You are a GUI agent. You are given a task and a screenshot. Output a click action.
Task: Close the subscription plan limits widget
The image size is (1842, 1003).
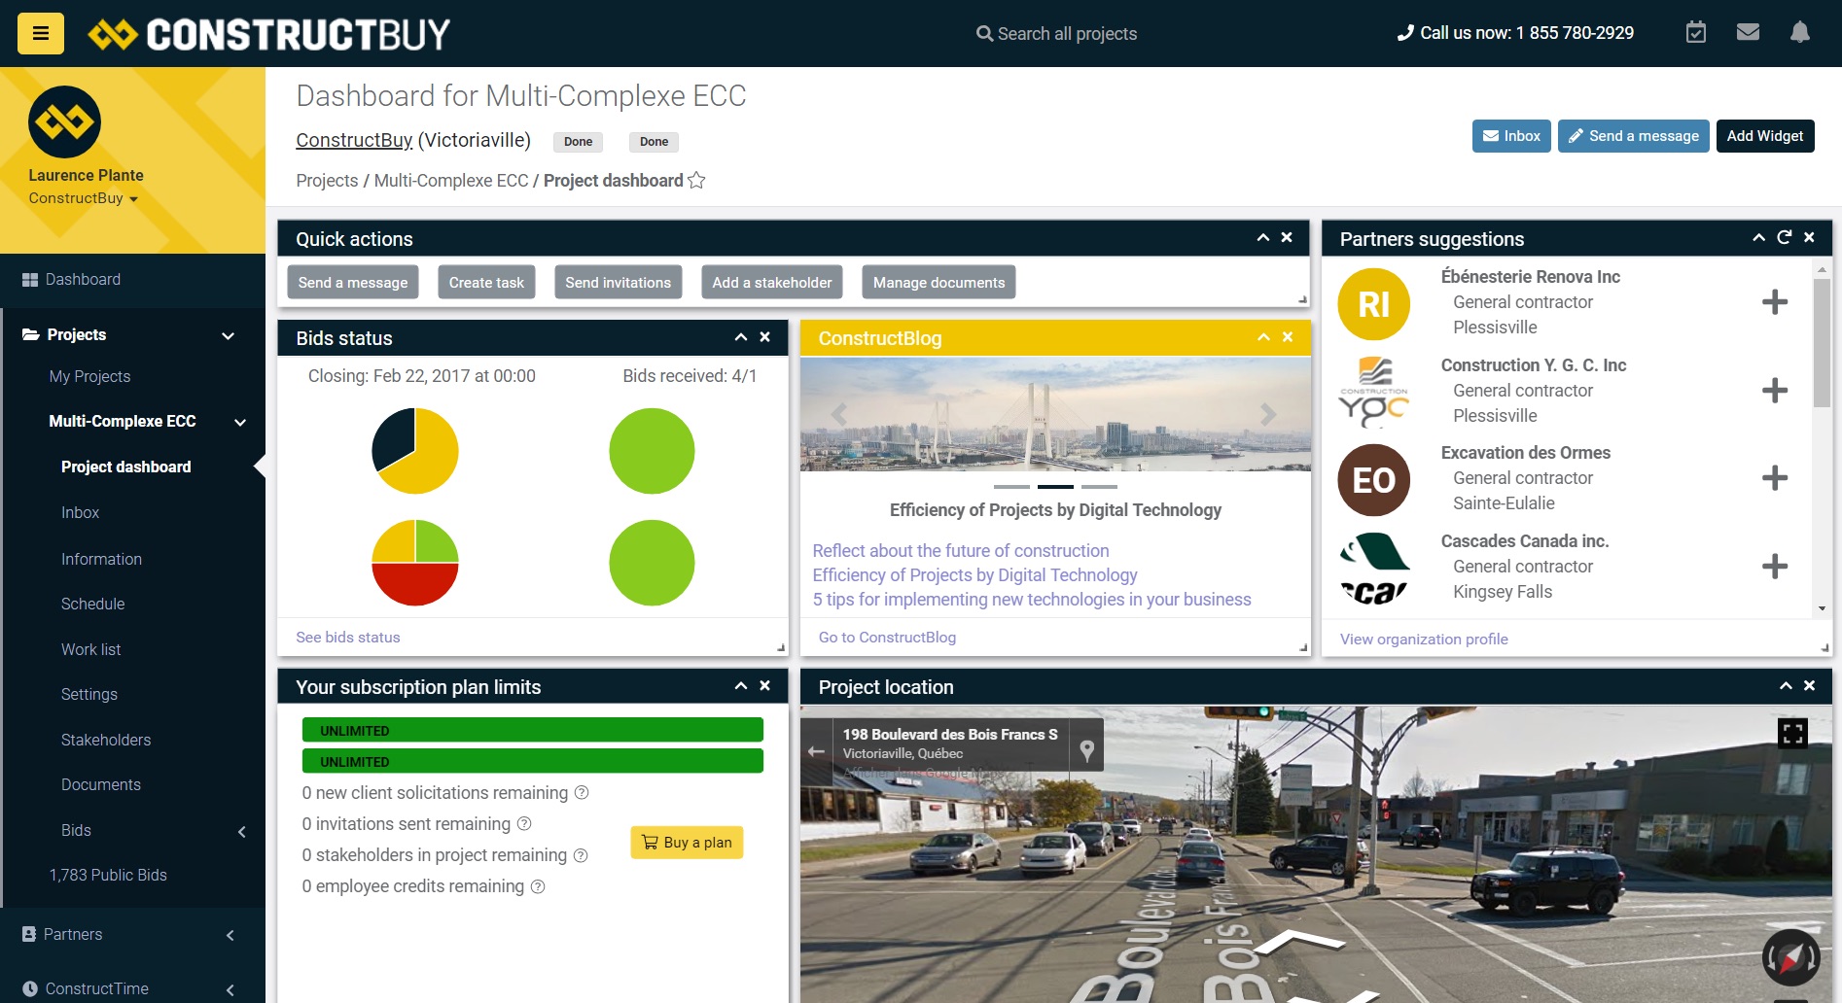[x=765, y=686]
